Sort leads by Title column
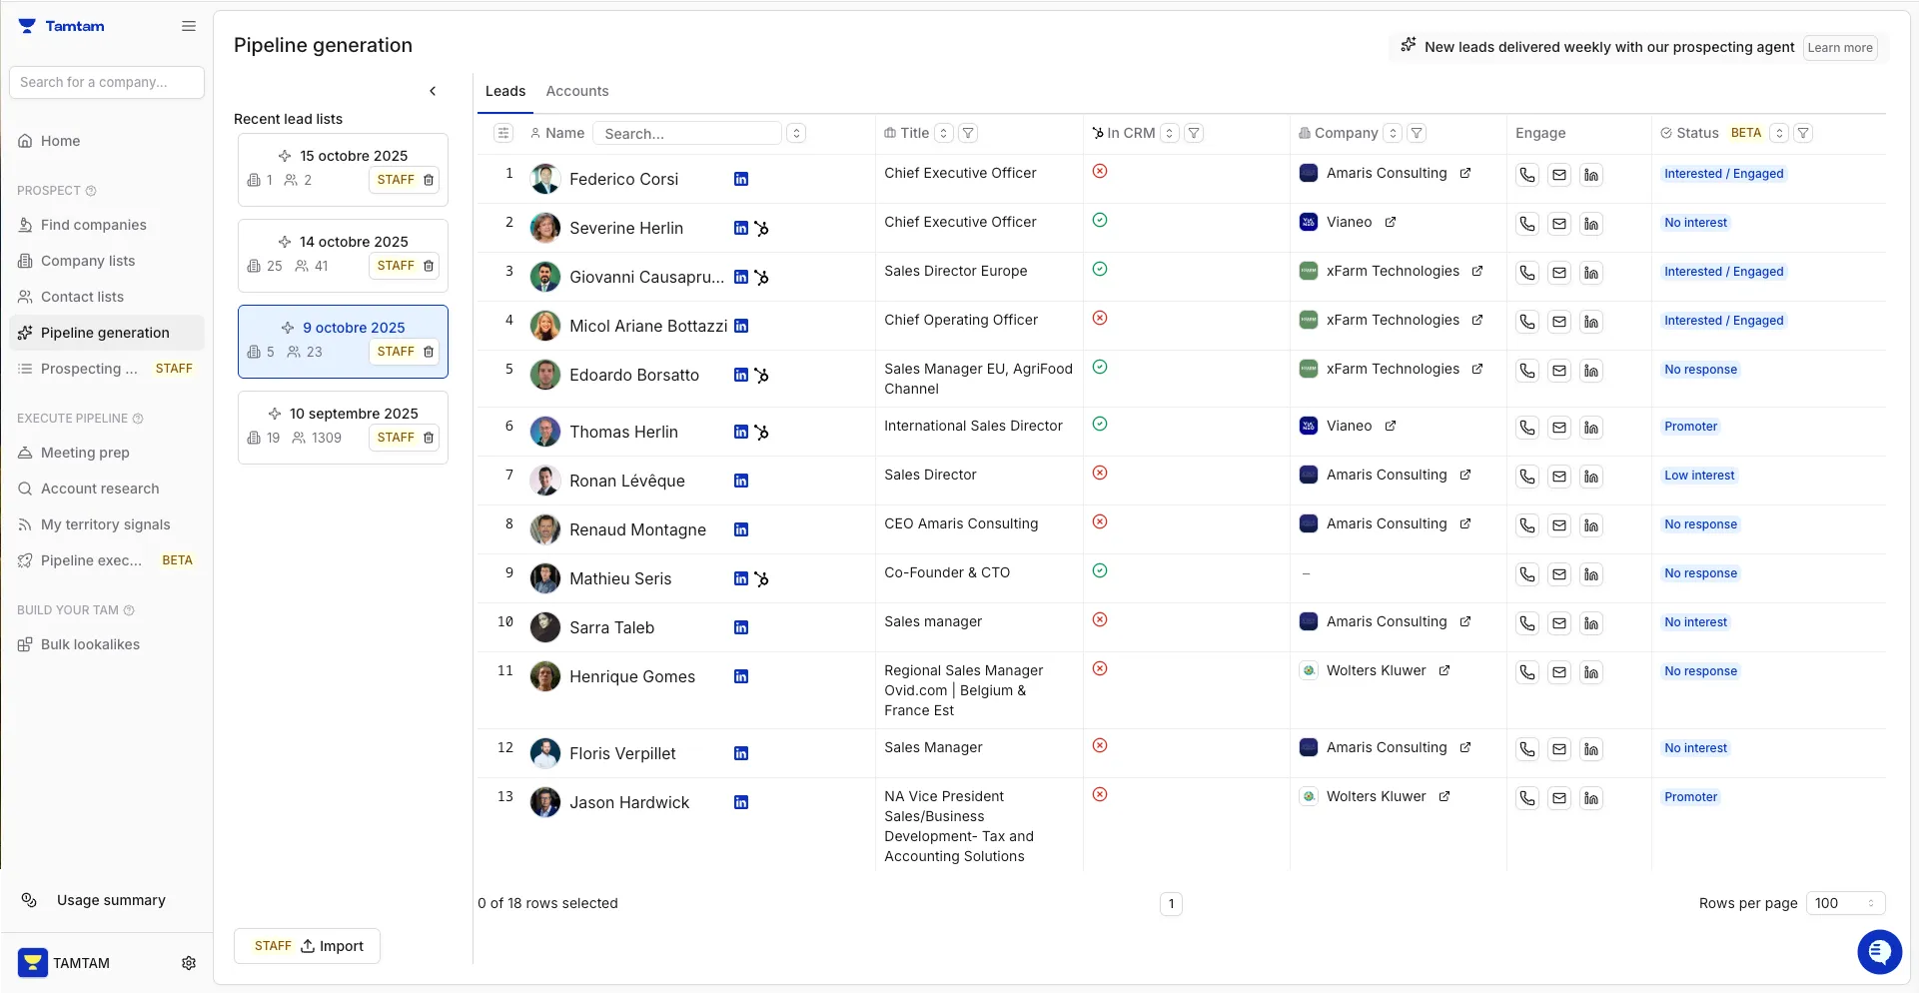Image resolution: width=1919 pixels, height=993 pixels. (944, 133)
